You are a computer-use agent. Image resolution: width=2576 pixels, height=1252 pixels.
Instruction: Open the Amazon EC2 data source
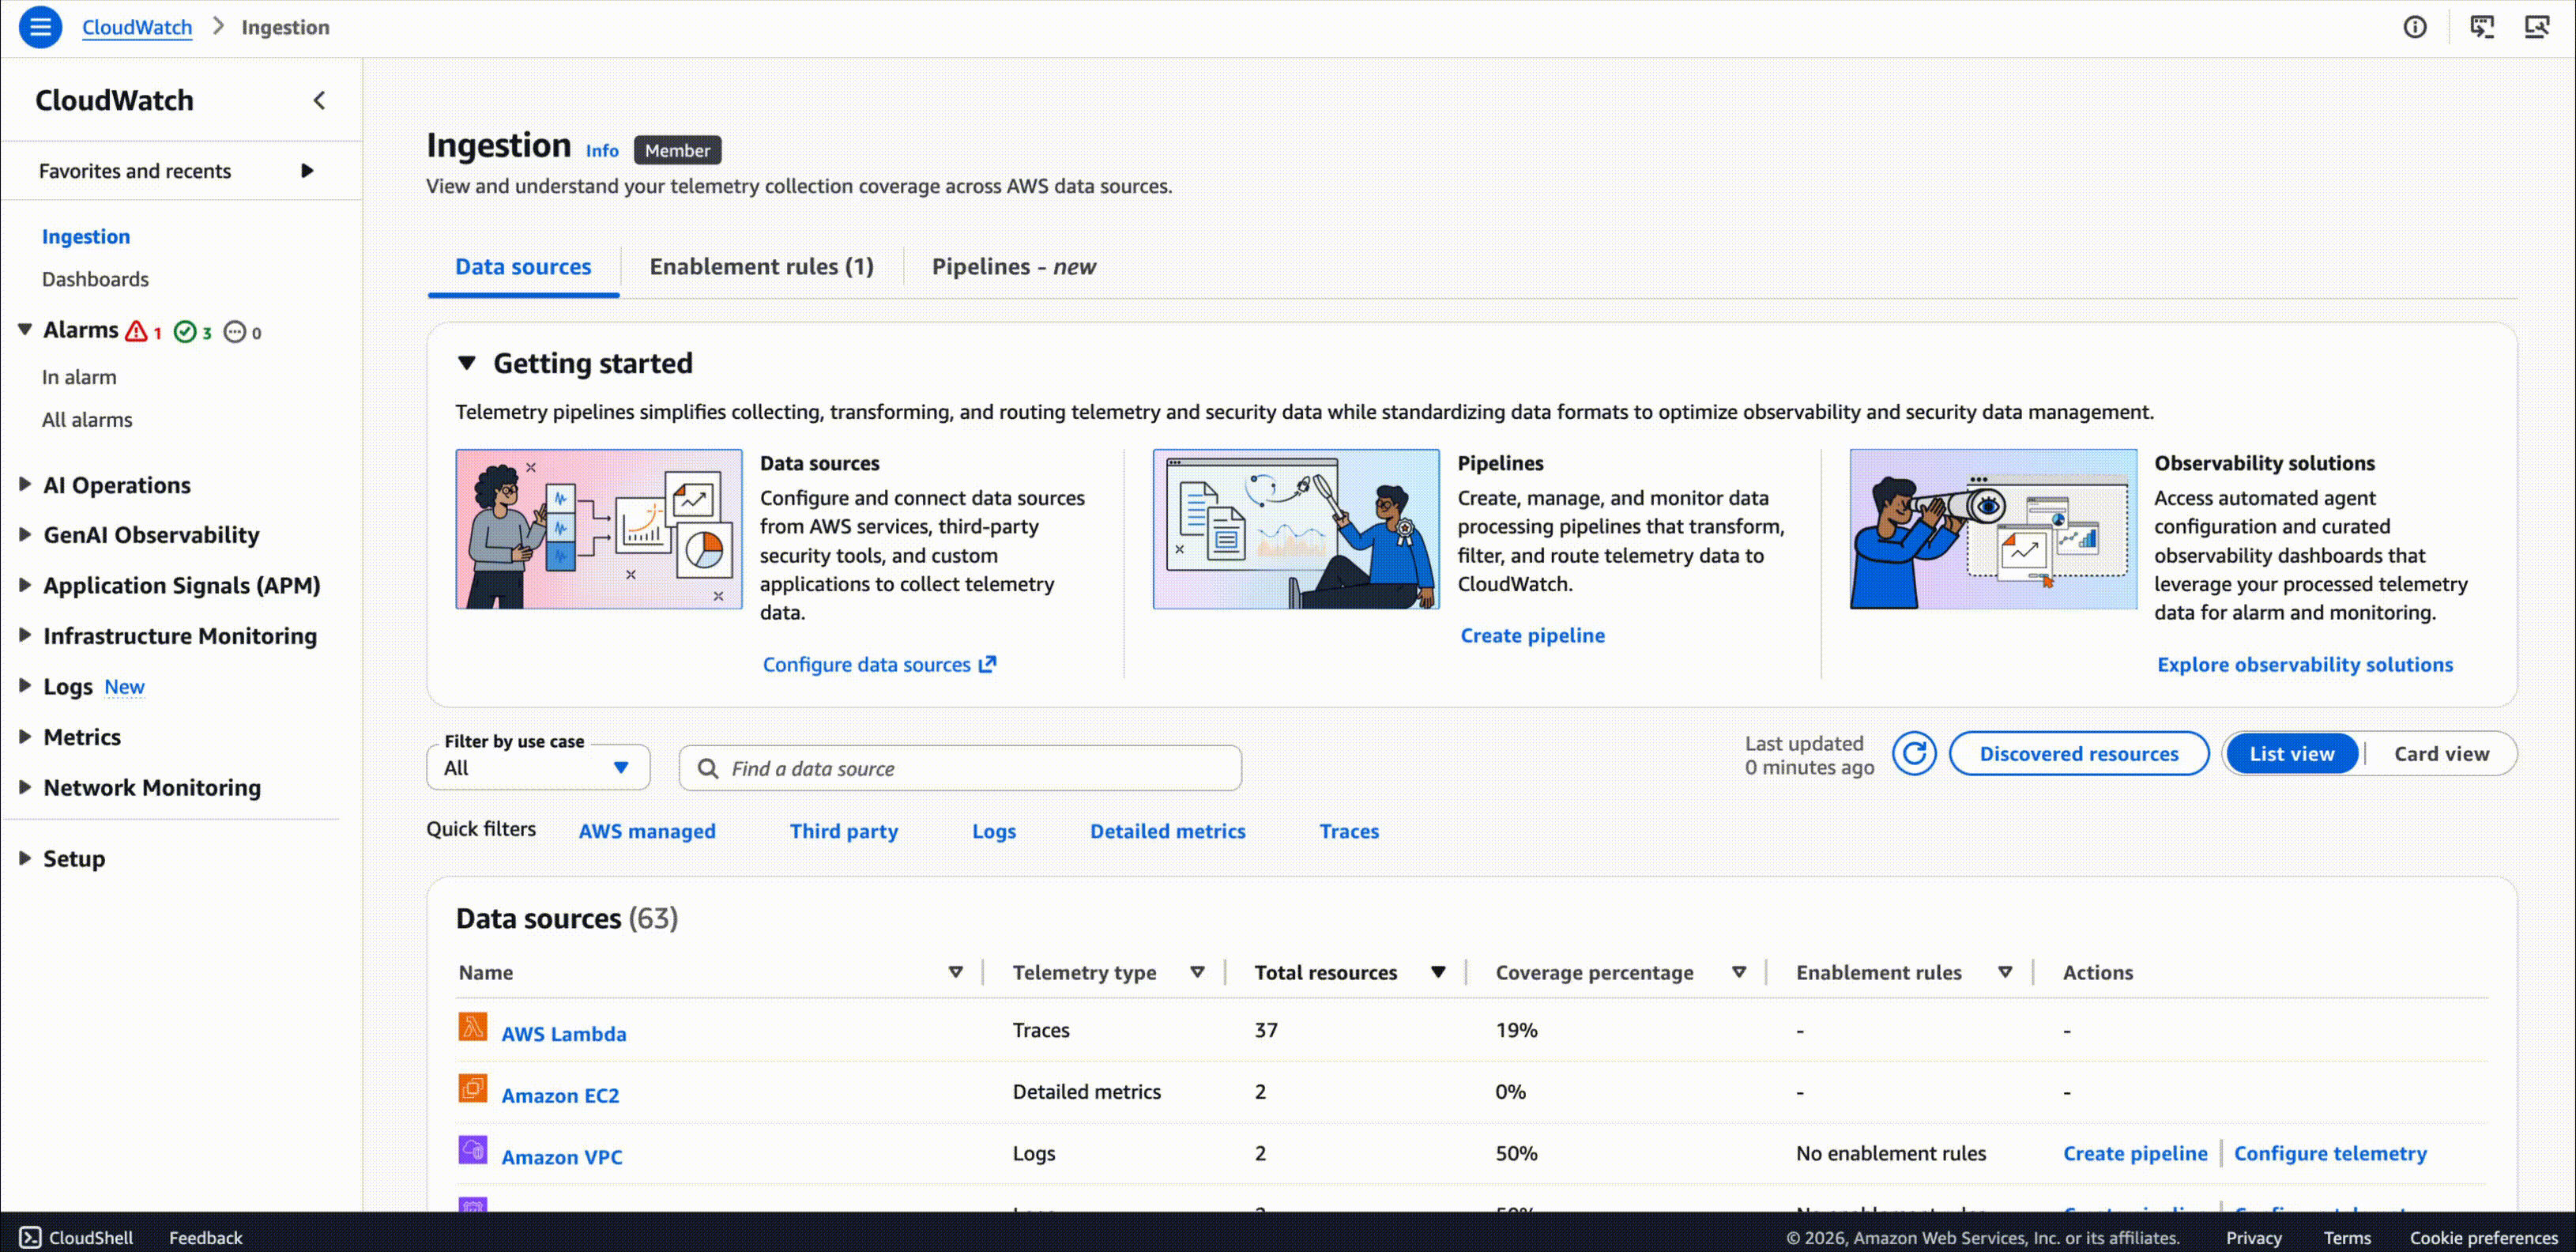(560, 1095)
